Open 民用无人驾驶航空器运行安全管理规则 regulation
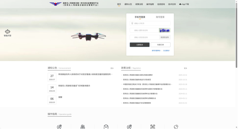This screenshot has width=238, height=129. 137,103
